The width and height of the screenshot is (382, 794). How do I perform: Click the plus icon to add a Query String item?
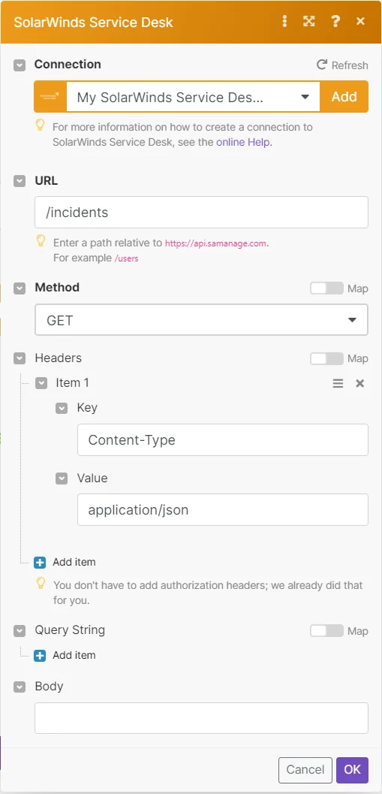tap(40, 655)
